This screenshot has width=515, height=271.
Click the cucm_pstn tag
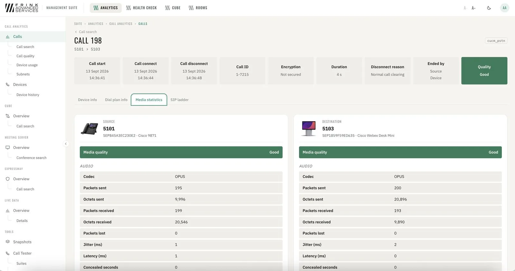tap(496, 41)
